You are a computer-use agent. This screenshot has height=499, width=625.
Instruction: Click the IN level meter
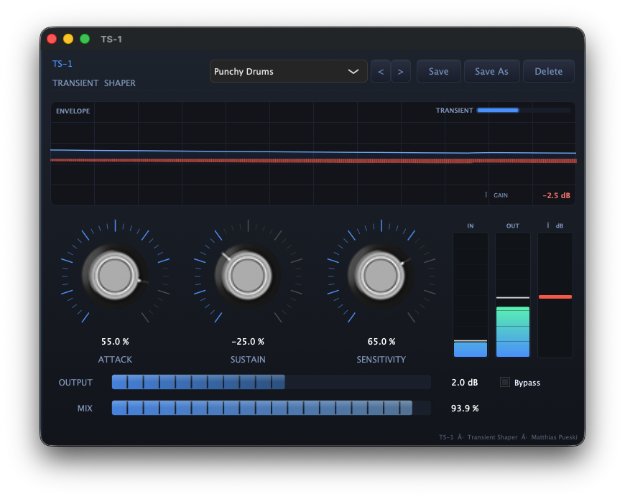pos(470,294)
